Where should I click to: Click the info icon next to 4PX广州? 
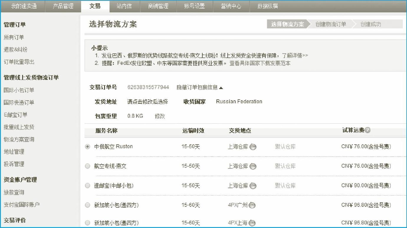252,205
